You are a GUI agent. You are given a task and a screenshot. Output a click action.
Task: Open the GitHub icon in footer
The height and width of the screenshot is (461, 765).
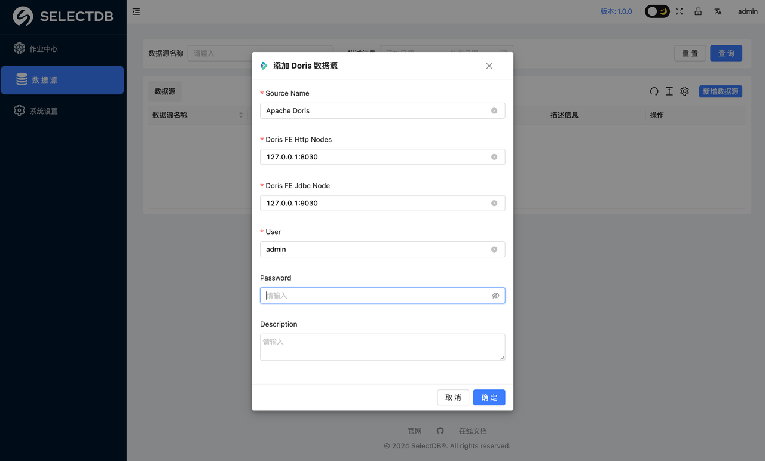click(440, 431)
